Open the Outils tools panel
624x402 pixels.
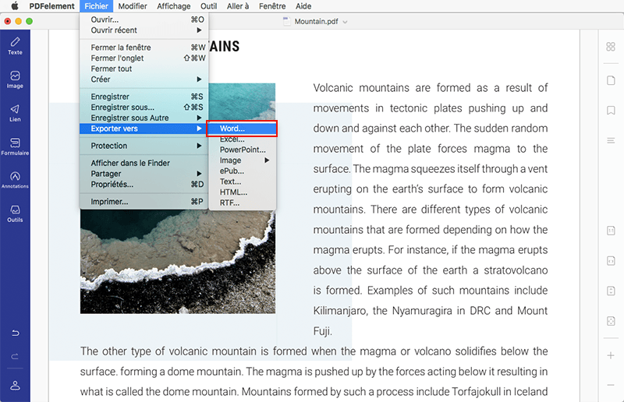tap(15, 213)
